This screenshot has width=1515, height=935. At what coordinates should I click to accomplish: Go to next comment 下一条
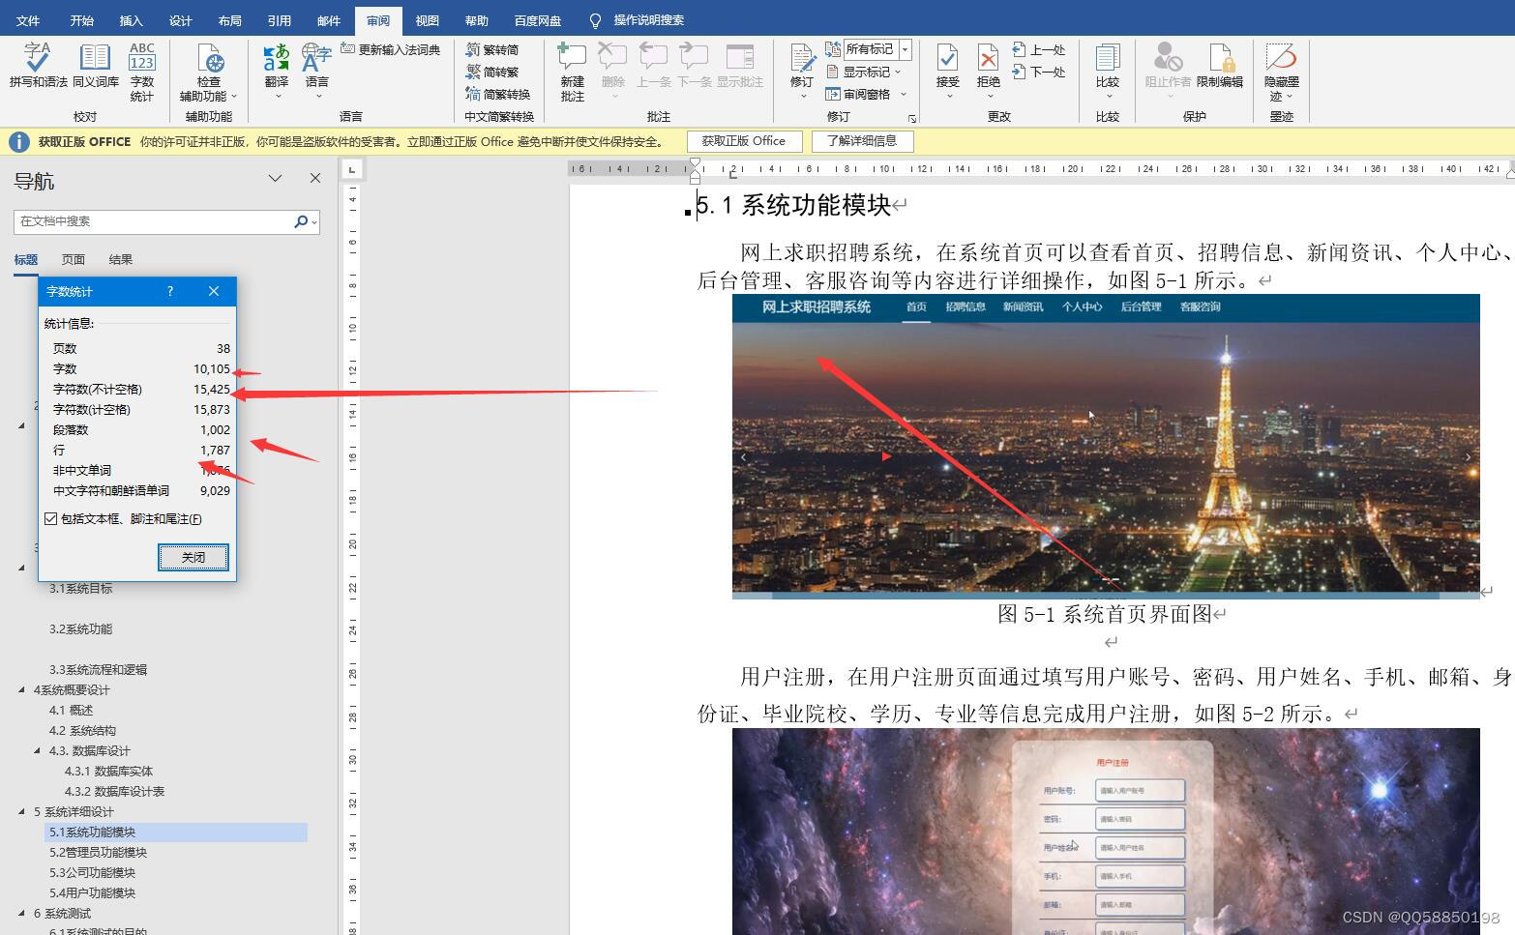pos(695,65)
